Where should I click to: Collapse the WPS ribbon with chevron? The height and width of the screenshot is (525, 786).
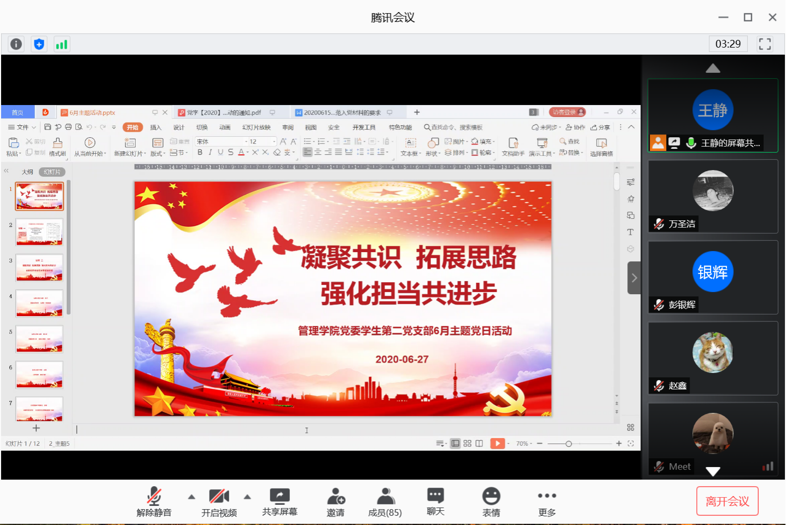631,127
